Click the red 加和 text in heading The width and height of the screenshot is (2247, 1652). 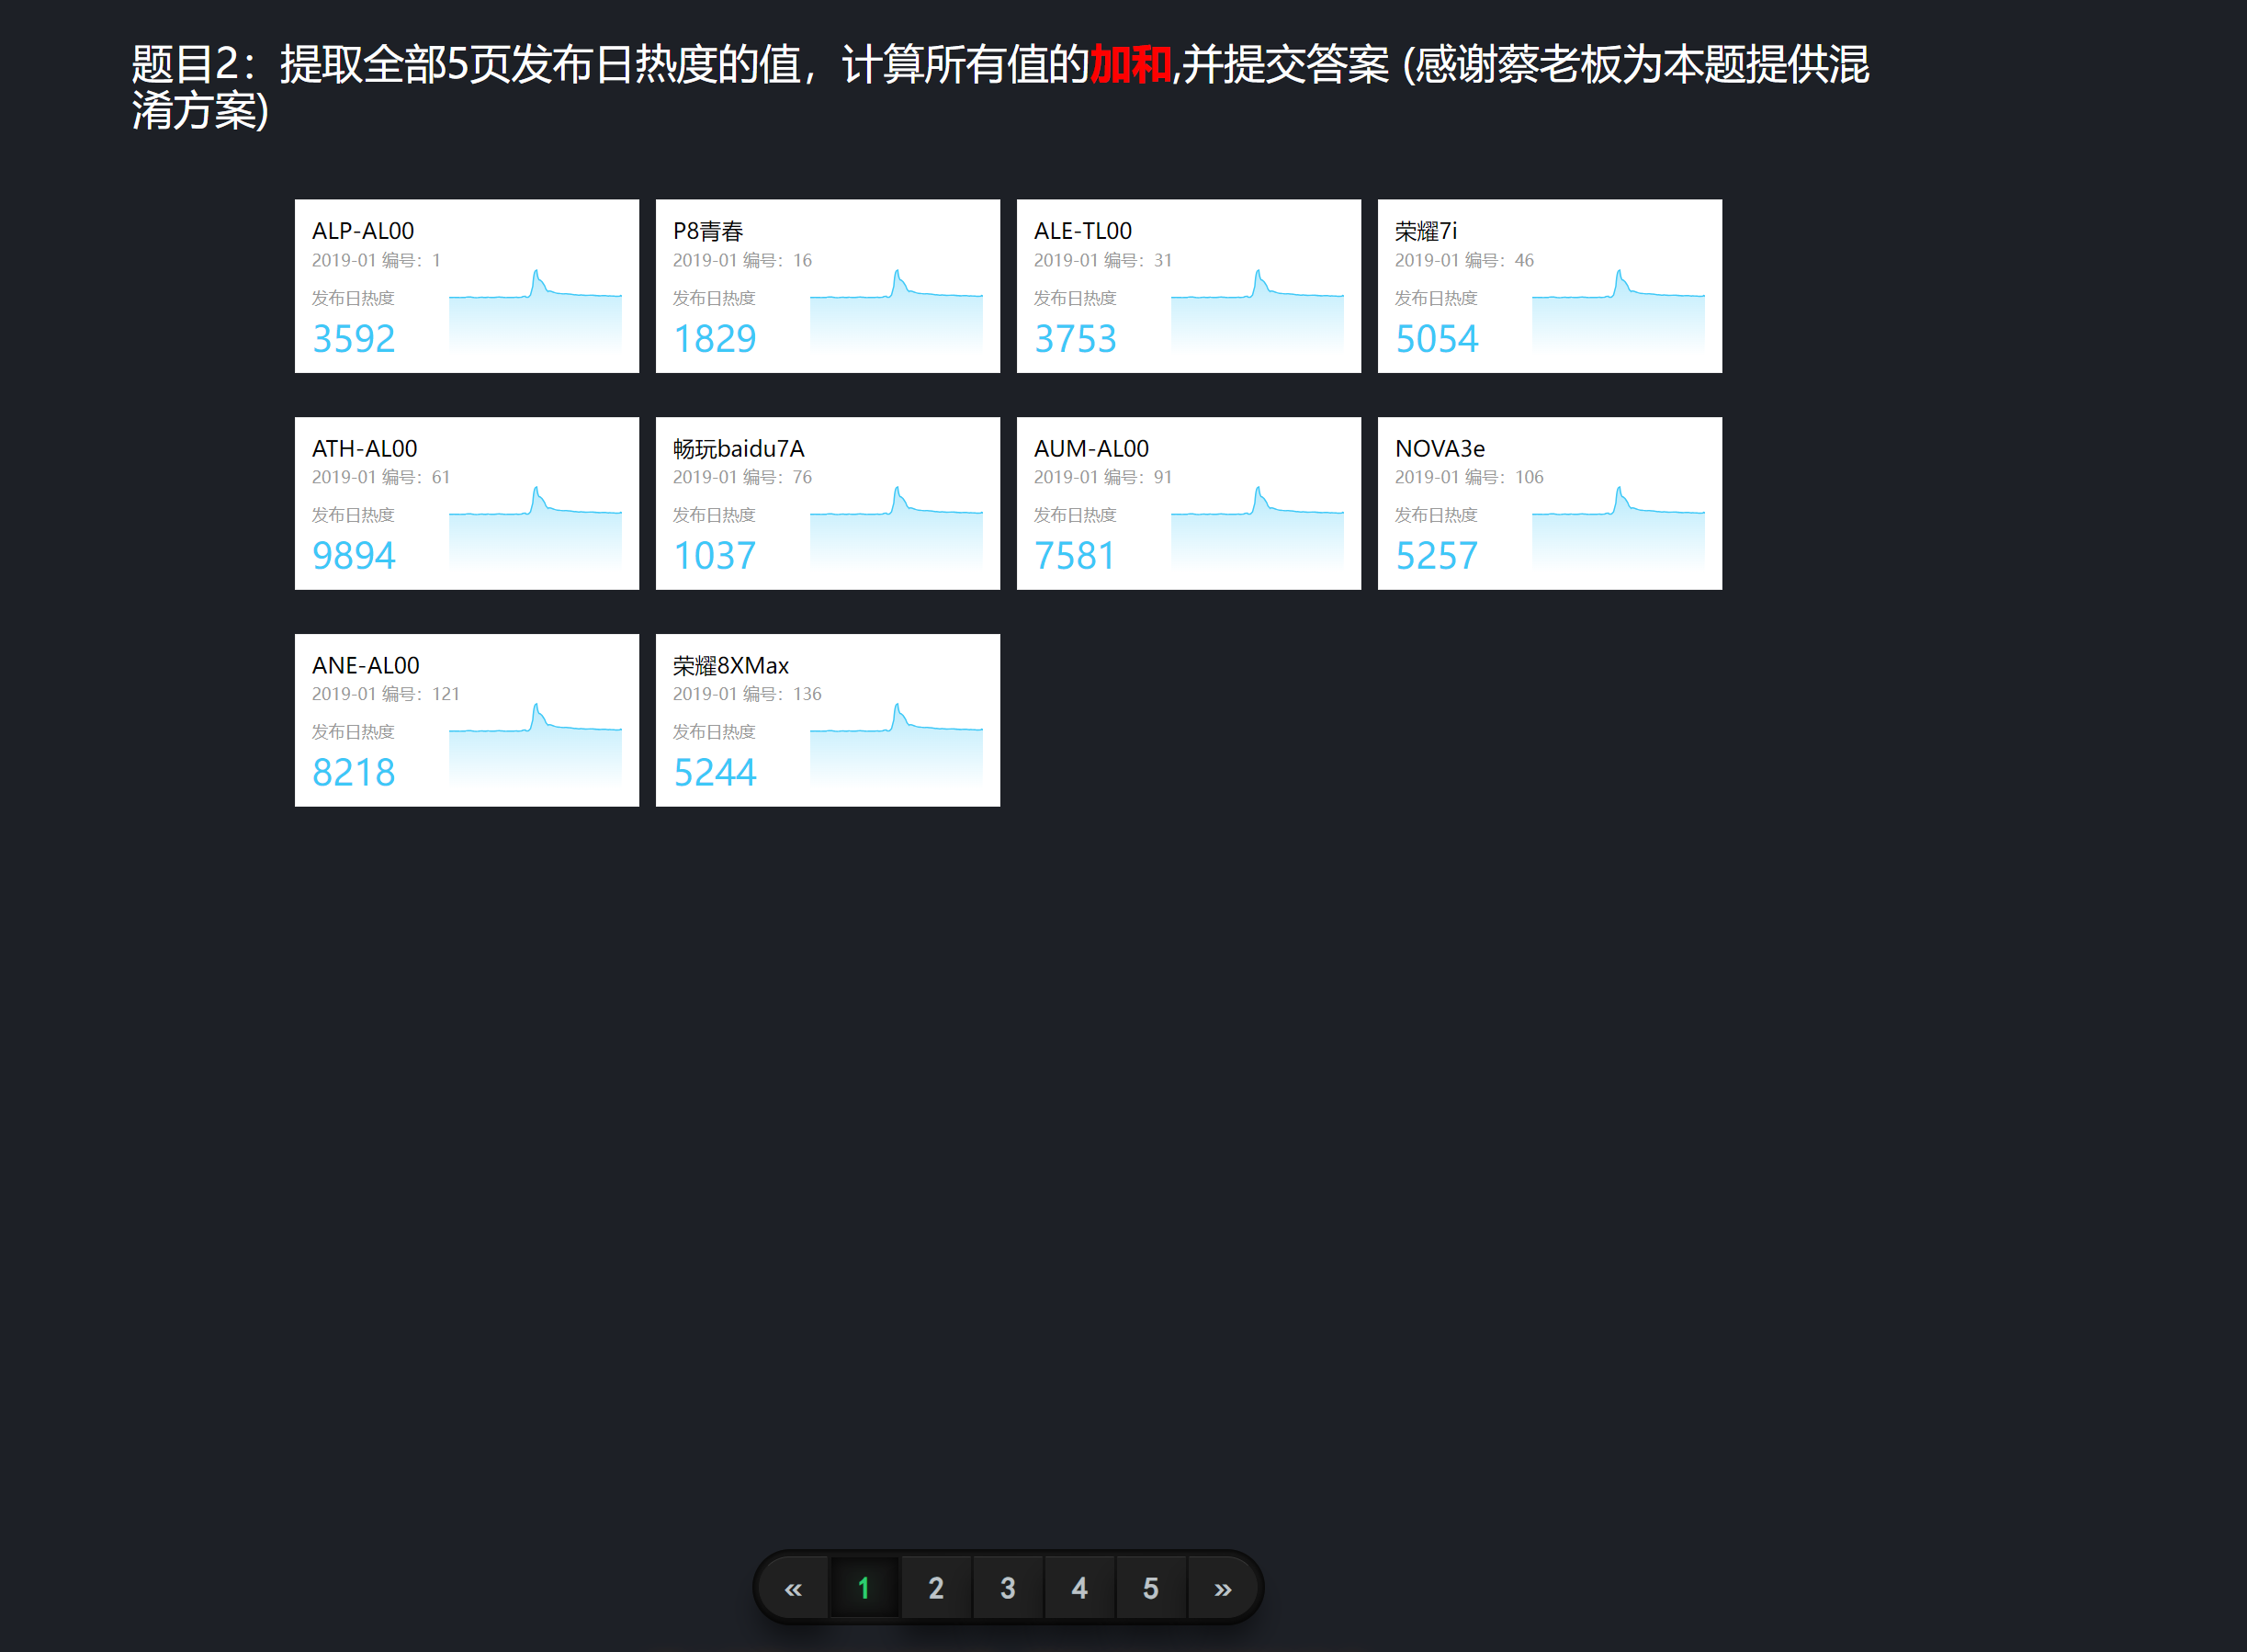point(1130,65)
